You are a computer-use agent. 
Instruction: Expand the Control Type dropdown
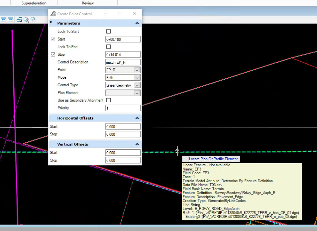(x=137, y=85)
